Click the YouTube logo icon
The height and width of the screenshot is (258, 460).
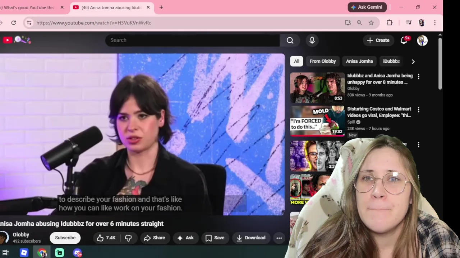(x=7, y=40)
